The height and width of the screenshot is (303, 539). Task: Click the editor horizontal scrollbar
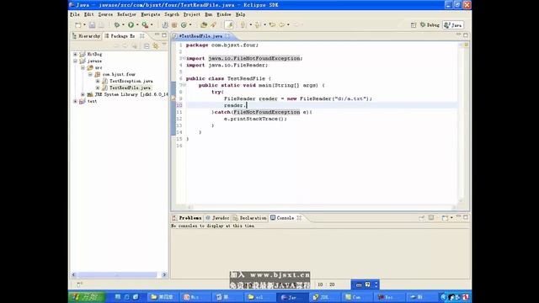tap(322, 207)
